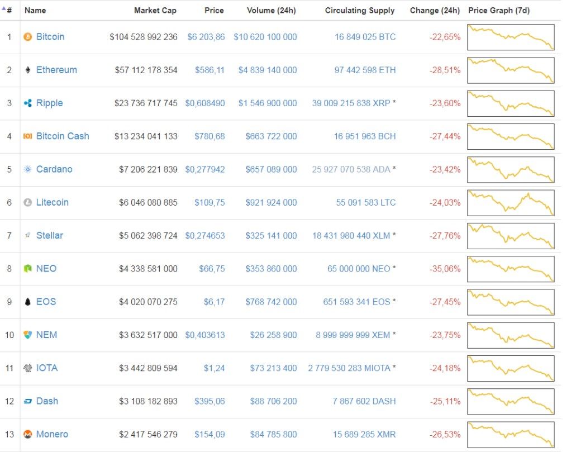Click IOTA's 24h volume $73 213 400
576x452 pixels.
(x=272, y=368)
